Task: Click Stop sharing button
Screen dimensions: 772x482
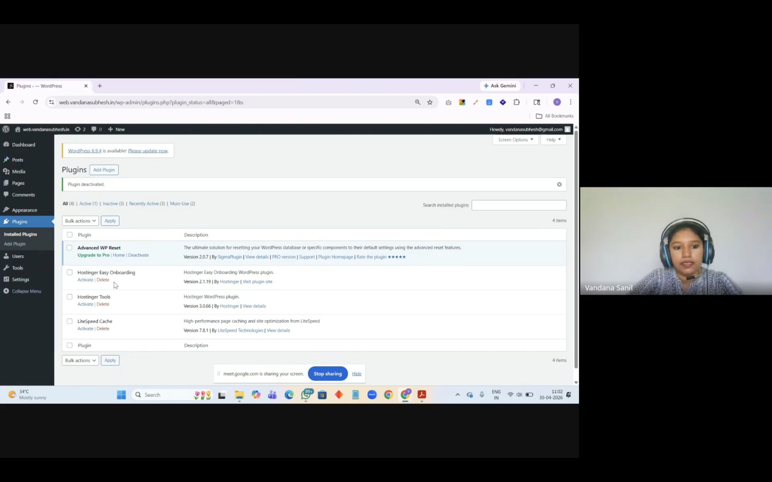Action: click(327, 374)
